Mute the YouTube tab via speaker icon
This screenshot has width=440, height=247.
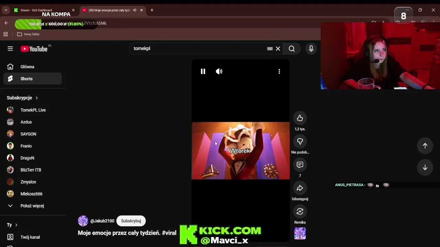tap(135, 10)
